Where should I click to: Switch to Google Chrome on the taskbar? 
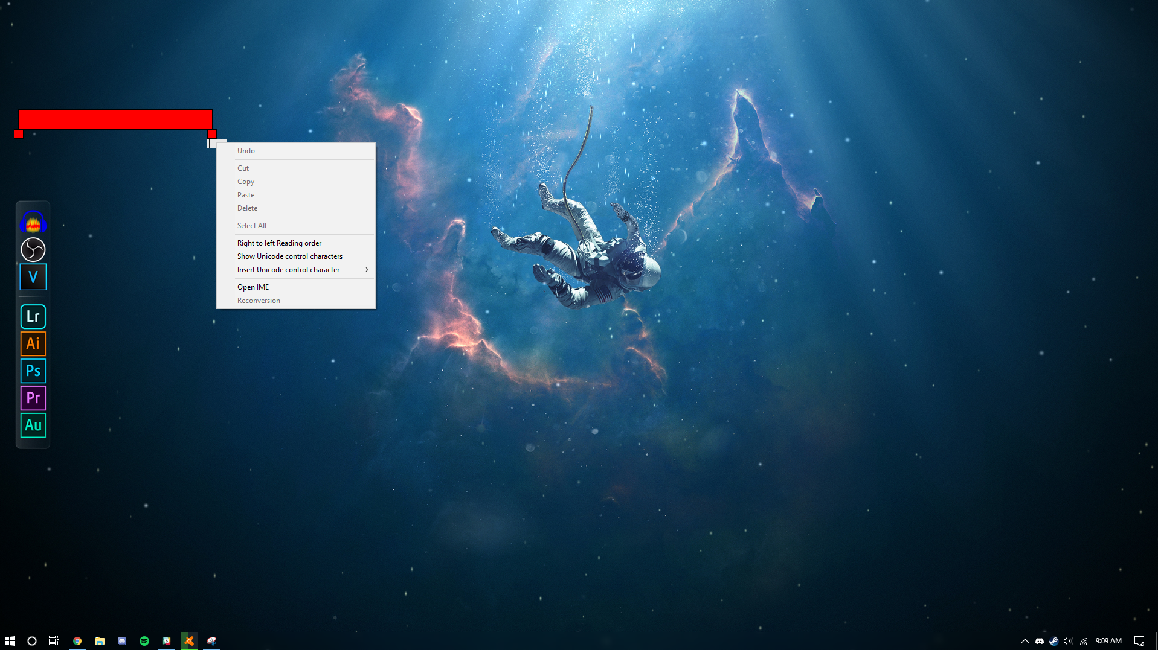(77, 641)
